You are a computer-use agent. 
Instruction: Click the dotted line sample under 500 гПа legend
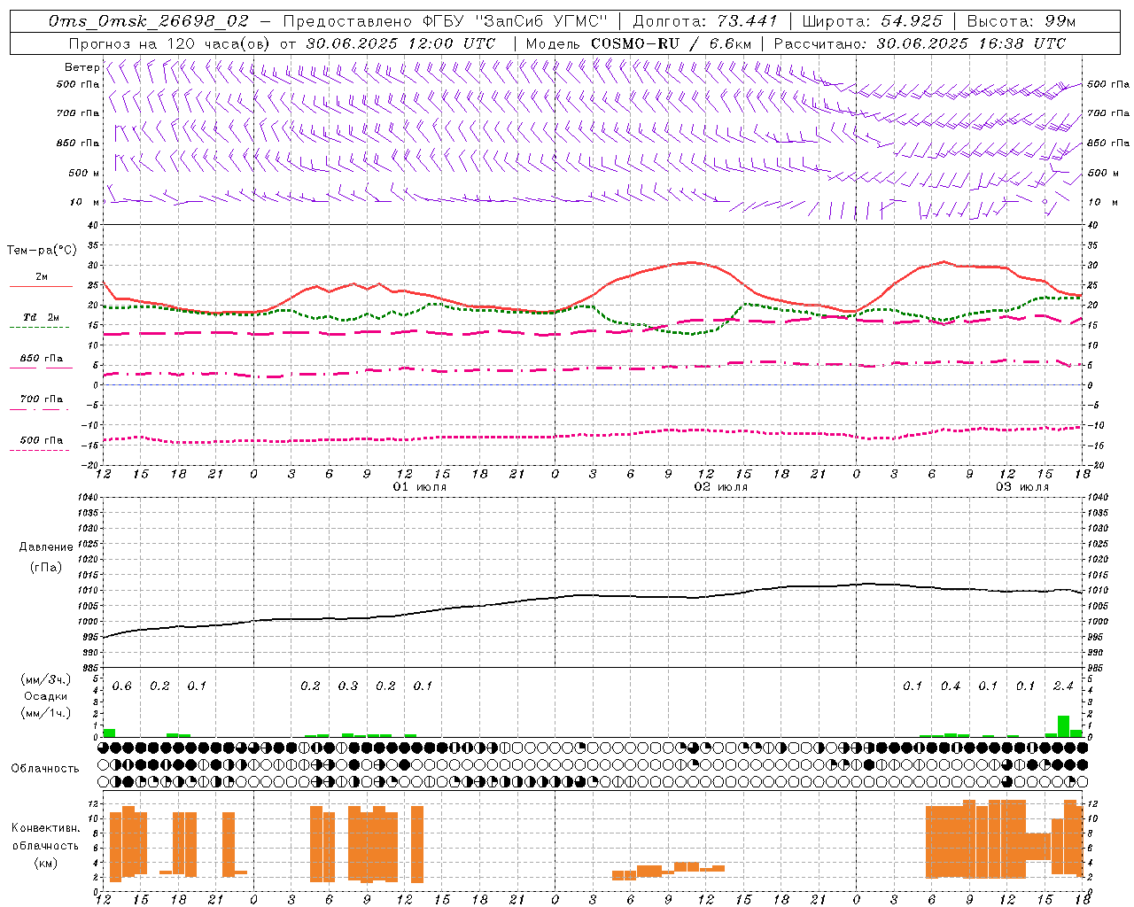click(x=39, y=451)
